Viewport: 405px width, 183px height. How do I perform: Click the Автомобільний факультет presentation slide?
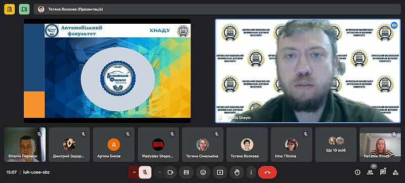click(x=107, y=71)
